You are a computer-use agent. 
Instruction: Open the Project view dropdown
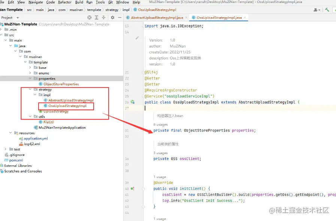(x=18, y=18)
